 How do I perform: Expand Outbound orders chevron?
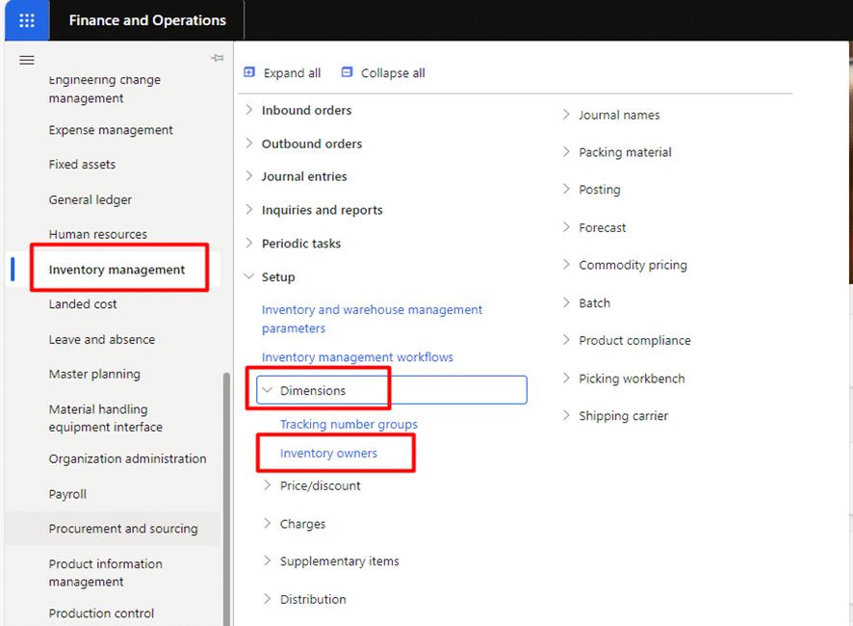[x=249, y=143]
